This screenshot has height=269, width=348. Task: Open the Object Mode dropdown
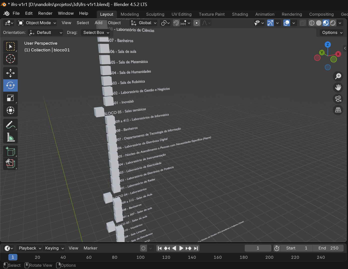tap(37, 23)
